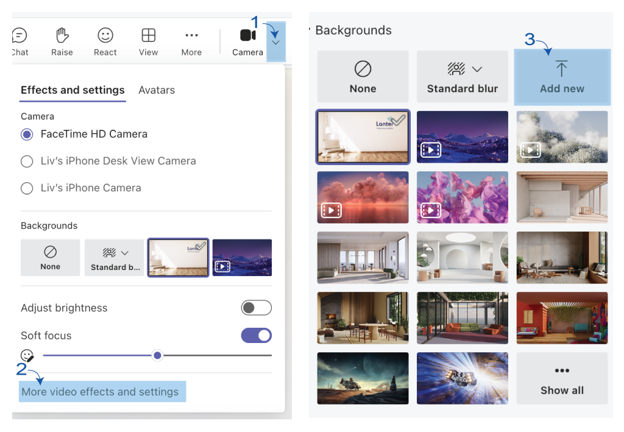Expand the camera options chevron
Viewport: 624px width, 432px height.
[x=276, y=42]
